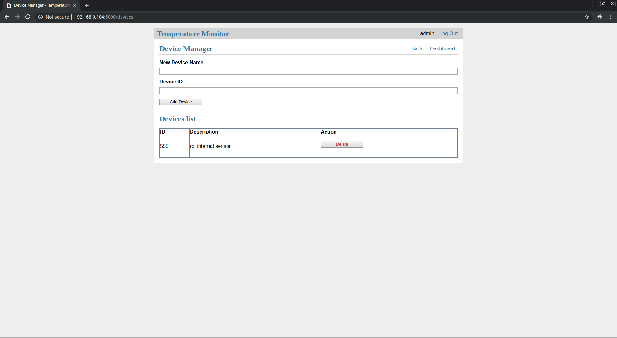Click the Action column header

pyautogui.click(x=329, y=132)
